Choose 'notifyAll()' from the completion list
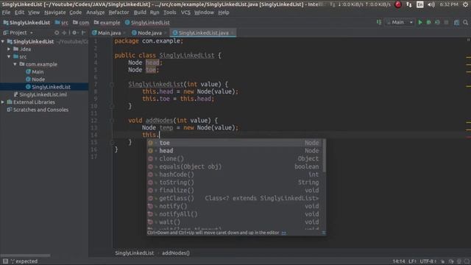Screen dimensions: 471x265 click(x=235, y=214)
